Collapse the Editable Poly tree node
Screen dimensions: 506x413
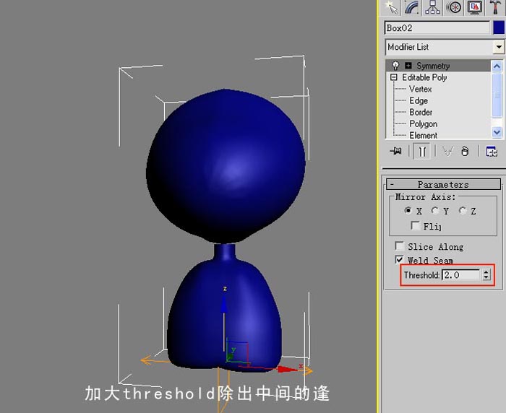394,77
